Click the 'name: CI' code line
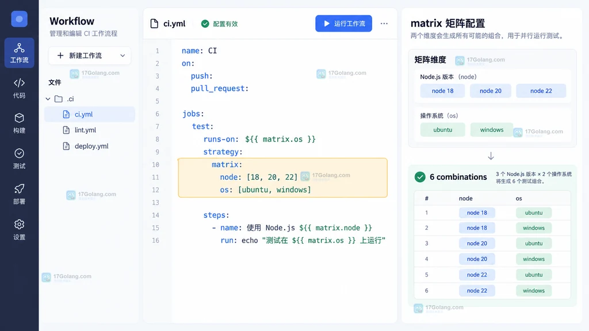 (x=199, y=51)
